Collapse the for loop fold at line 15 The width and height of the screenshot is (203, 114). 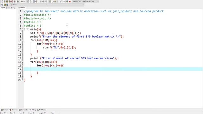(x=23, y=62)
